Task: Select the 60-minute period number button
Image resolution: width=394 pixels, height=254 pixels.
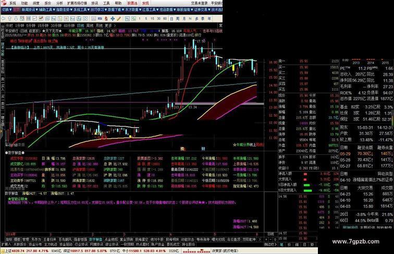Action: pos(165,19)
